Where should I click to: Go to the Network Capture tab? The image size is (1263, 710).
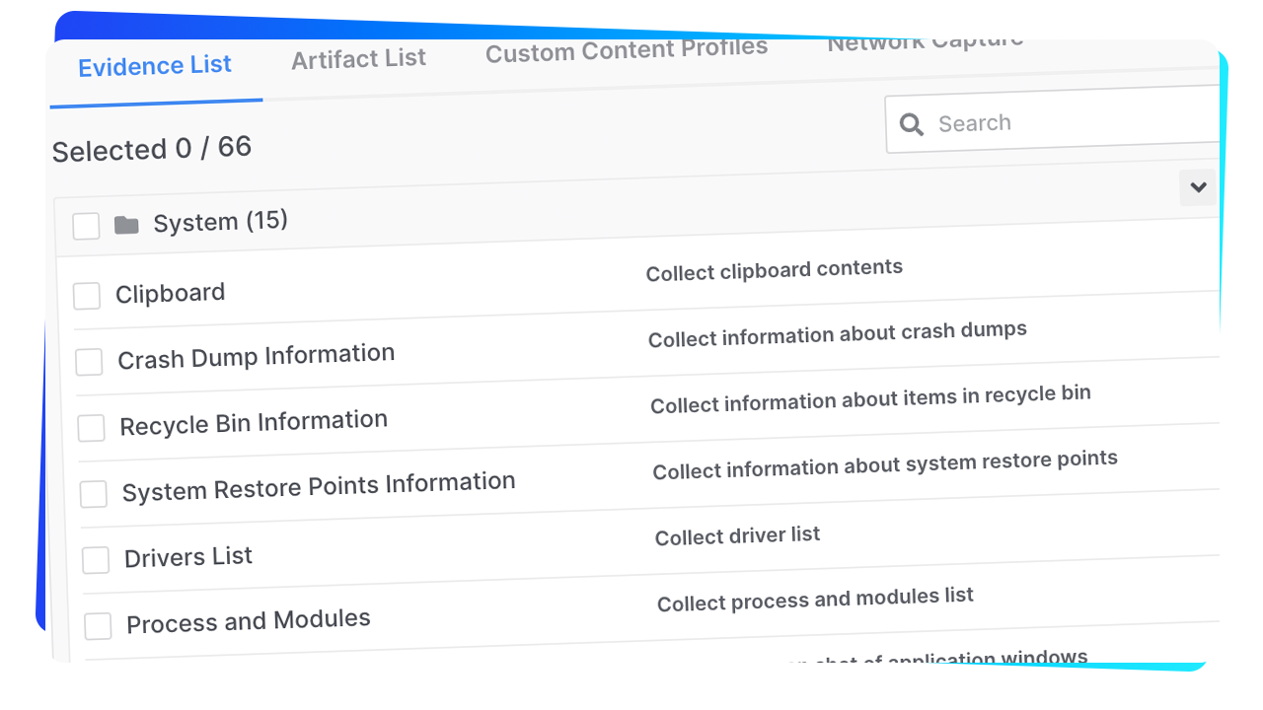[x=925, y=43]
